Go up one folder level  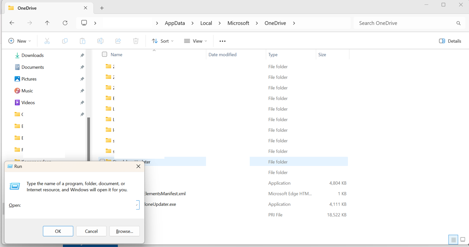pos(47,23)
